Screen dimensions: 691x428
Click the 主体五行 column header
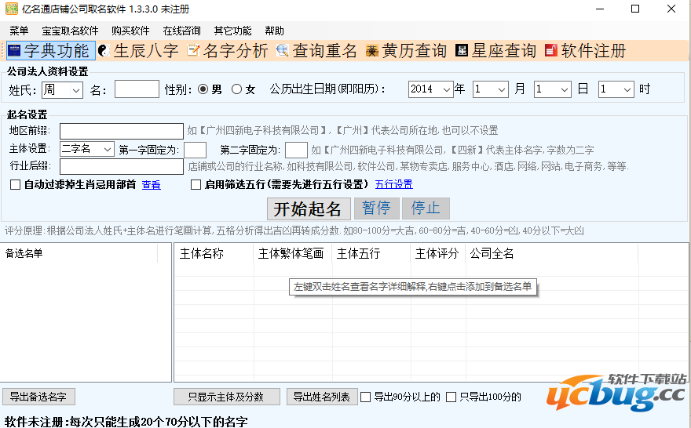coord(371,253)
